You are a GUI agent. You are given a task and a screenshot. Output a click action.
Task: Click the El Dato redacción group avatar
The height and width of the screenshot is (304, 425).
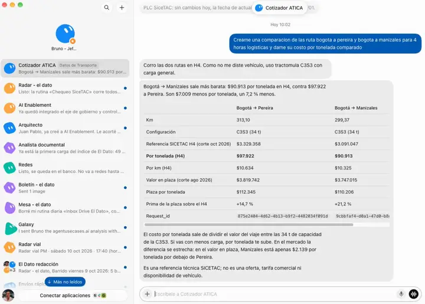coord(9,267)
